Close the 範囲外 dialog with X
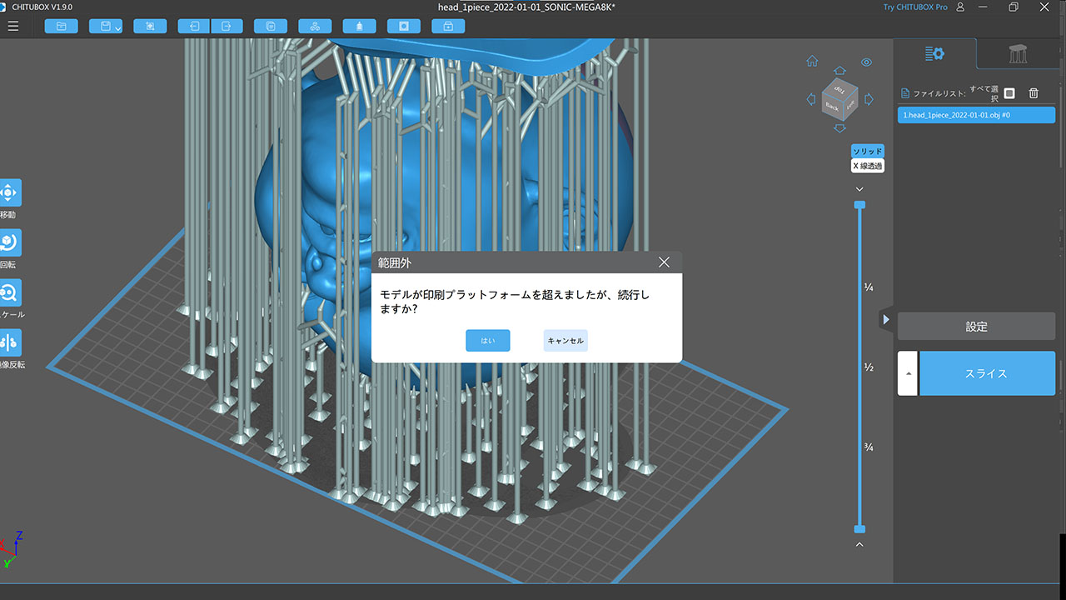This screenshot has height=600, width=1066. coord(664,262)
